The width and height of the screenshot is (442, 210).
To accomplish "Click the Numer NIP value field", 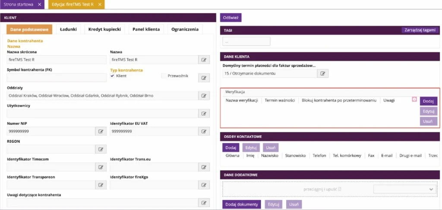I will pos(51,131).
